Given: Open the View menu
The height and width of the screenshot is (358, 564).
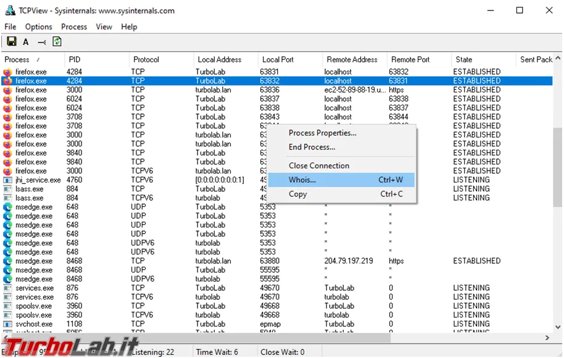Looking at the screenshot, I should point(104,26).
